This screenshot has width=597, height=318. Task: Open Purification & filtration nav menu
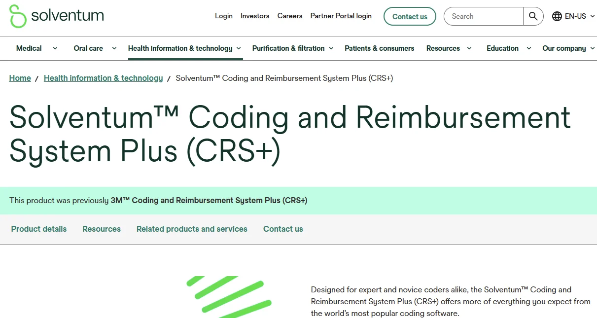coord(288,48)
